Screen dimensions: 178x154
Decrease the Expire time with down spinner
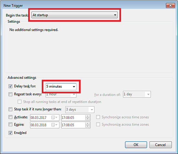pos(87,126)
